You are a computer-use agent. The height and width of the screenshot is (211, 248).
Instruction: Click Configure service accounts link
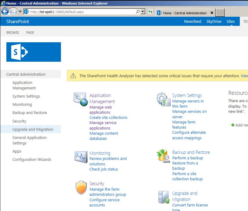pyautogui.click(x=104, y=202)
